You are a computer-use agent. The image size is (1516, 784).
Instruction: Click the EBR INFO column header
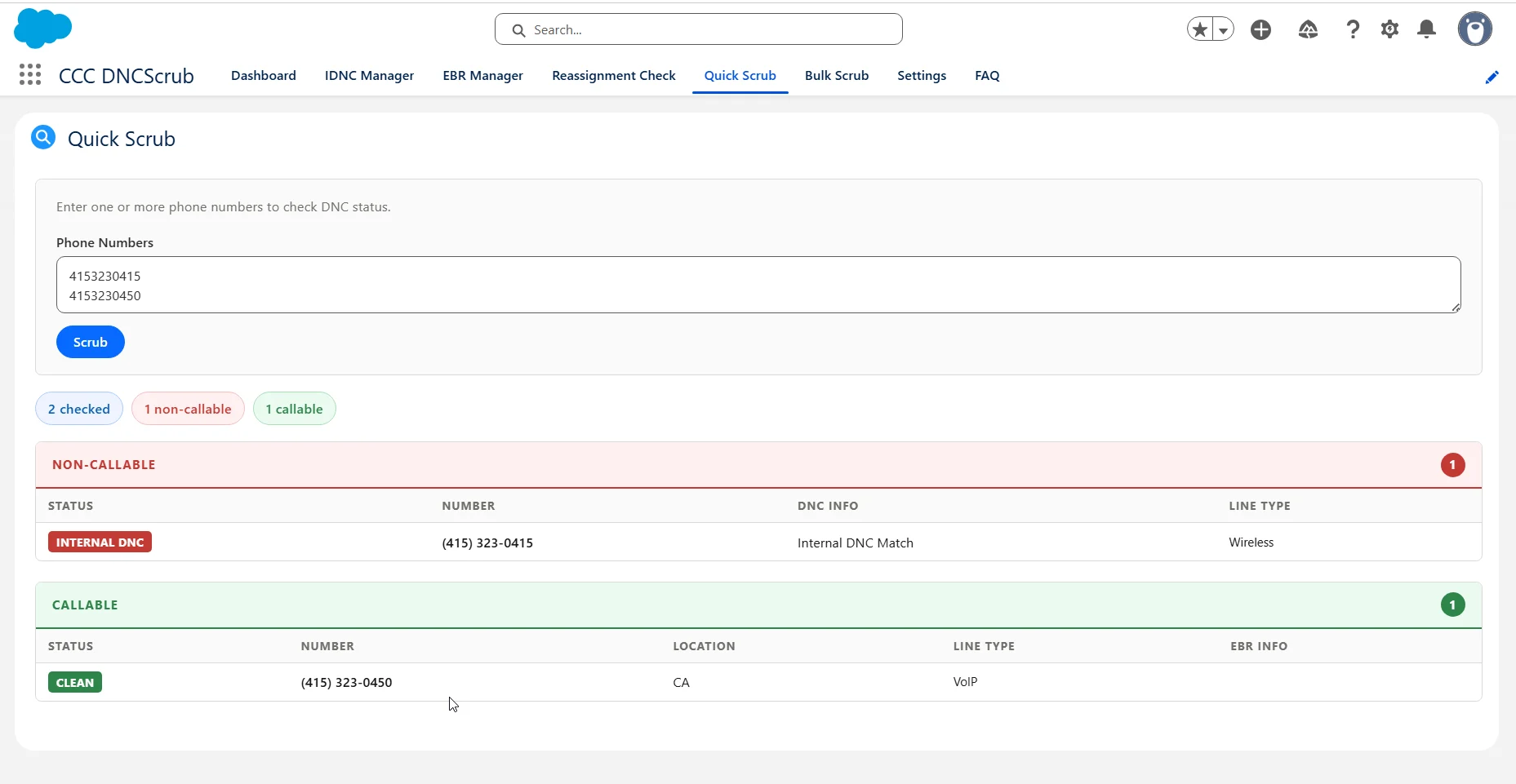coord(1259,646)
